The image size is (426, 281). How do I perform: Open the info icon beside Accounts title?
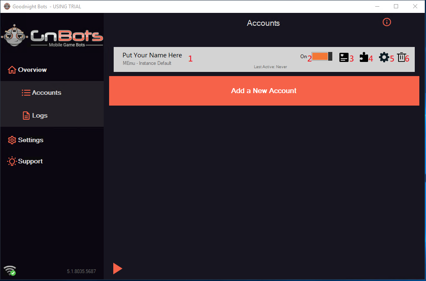tap(386, 22)
